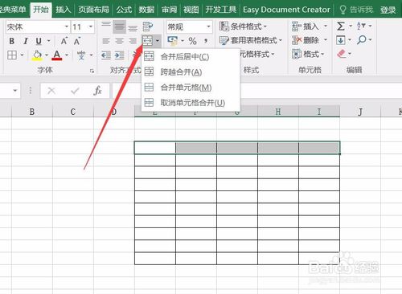Image resolution: width=402 pixels, height=294 pixels.
Task: Open the Easy Document Creator tab
Action: click(x=286, y=10)
